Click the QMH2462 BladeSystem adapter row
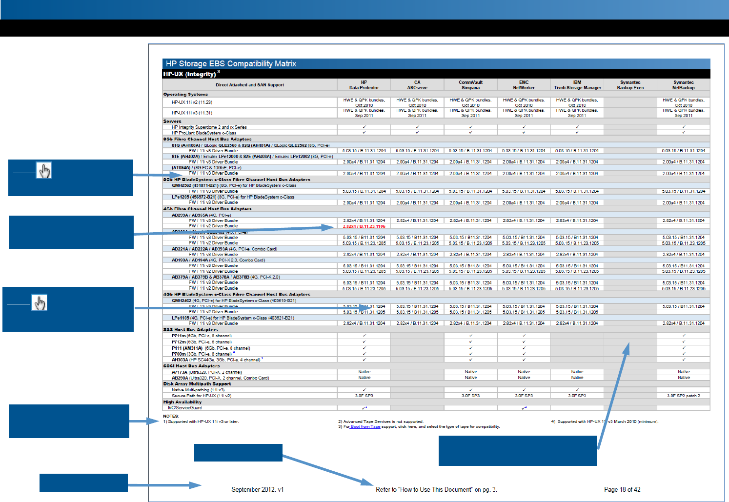Viewport: 729px width, 502px height. [234, 301]
